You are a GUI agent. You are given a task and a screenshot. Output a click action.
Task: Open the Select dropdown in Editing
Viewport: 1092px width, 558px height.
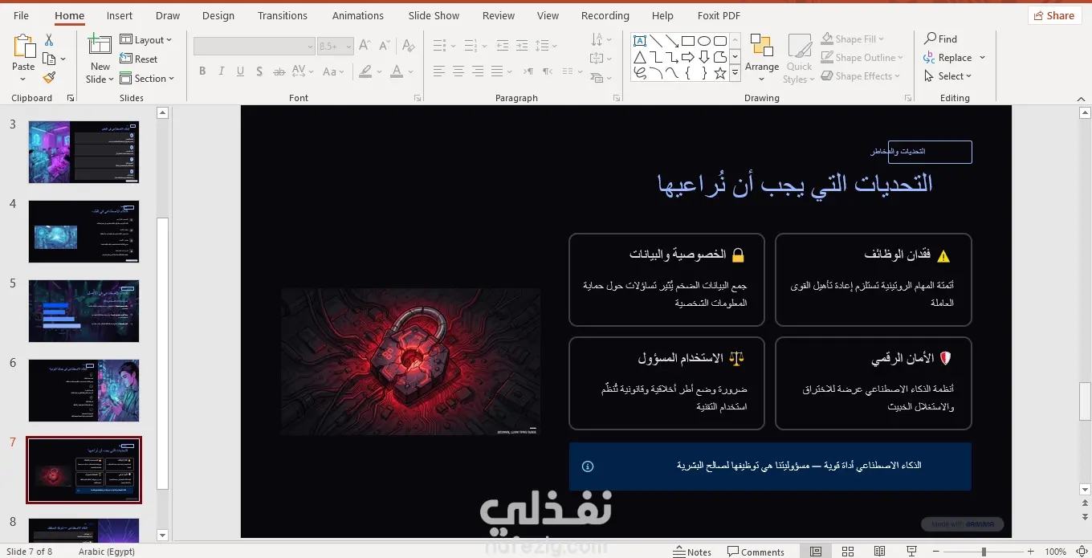pyautogui.click(x=948, y=76)
